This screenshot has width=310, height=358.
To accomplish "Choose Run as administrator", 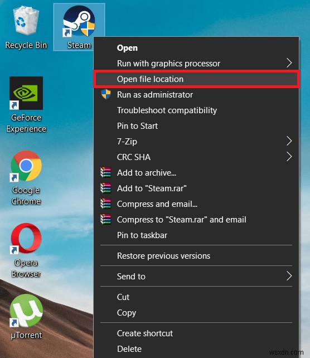I will click(196, 95).
